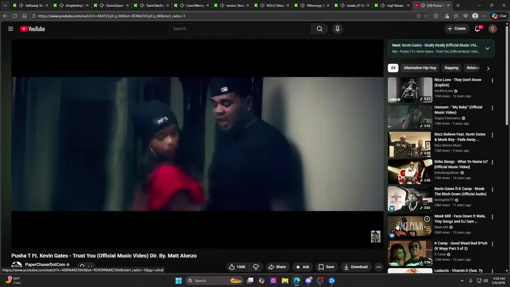Click the Ask button
Screen dimensions: 510x287
[302, 267]
